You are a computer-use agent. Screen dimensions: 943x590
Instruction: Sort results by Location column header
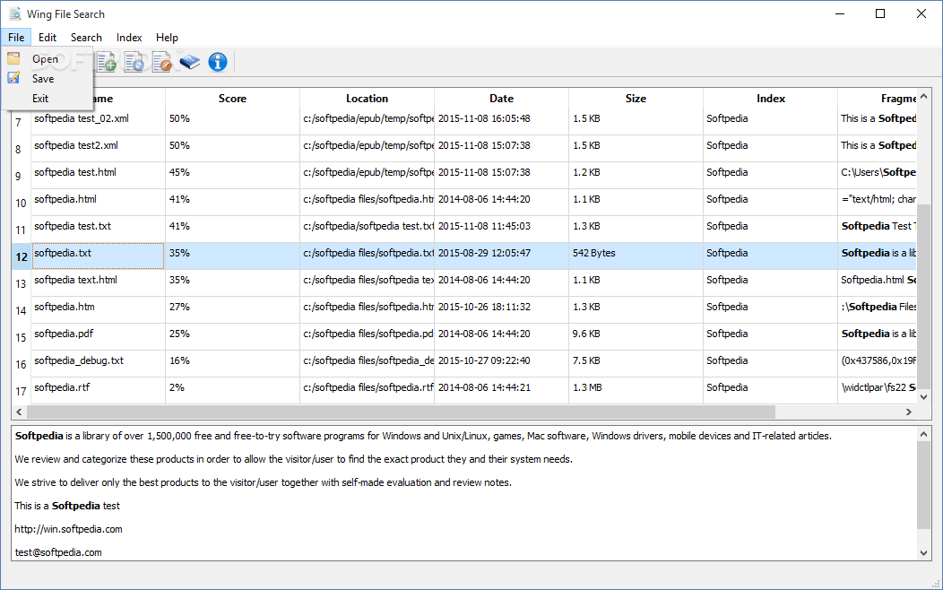click(x=367, y=99)
